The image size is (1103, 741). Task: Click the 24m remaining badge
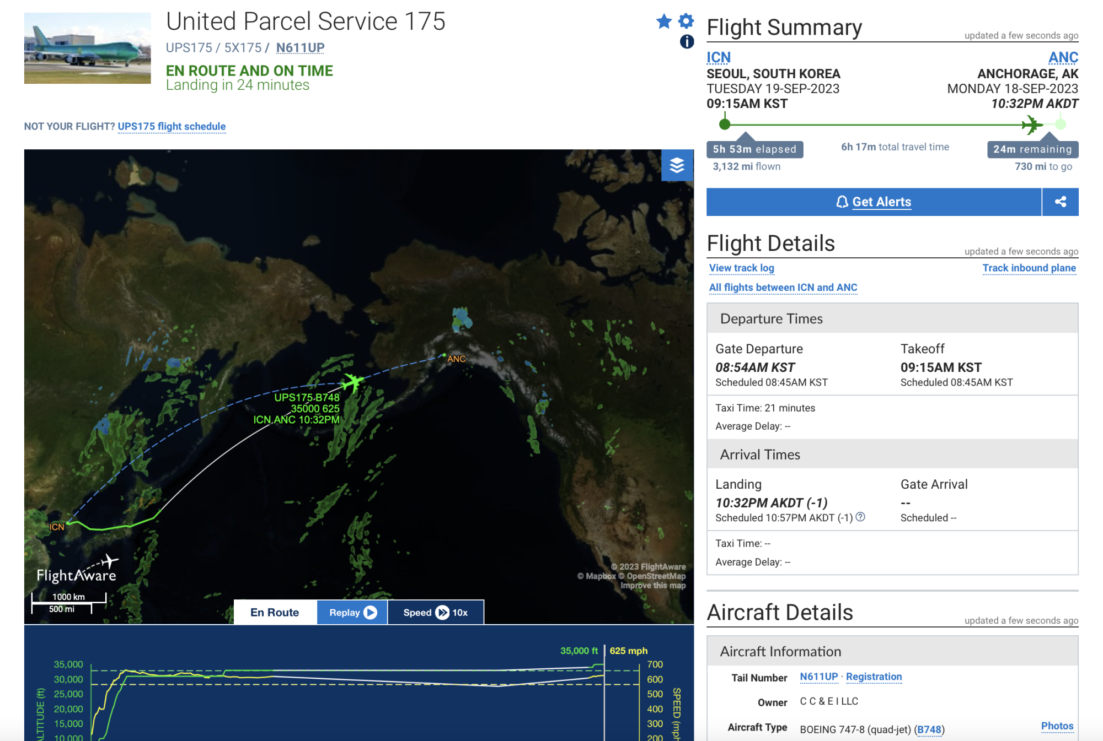(1032, 149)
